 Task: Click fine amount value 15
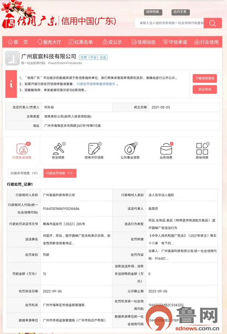[44, 274]
